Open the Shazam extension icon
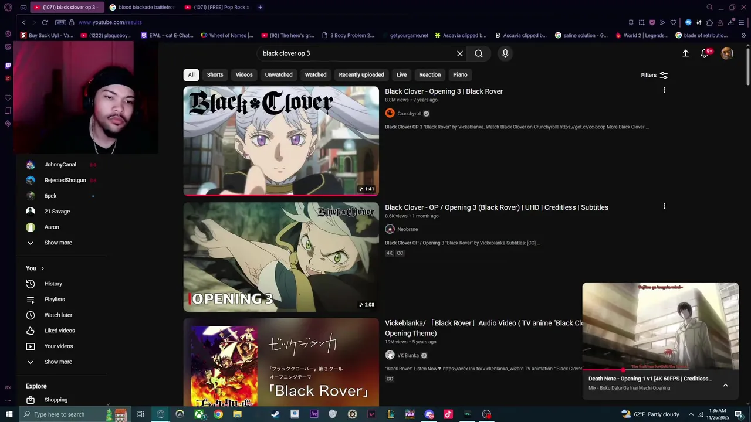The width and height of the screenshot is (751, 422). click(x=688, y=22)
